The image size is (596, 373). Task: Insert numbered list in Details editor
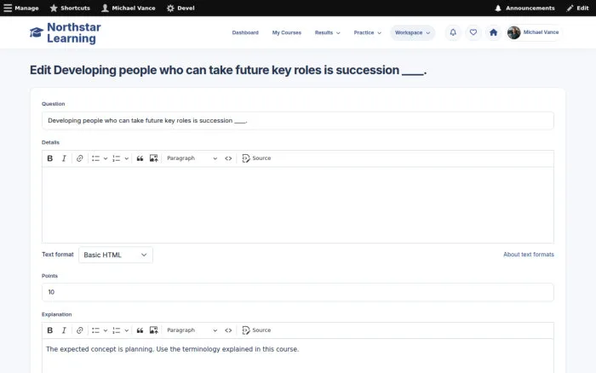pos(117,158)
